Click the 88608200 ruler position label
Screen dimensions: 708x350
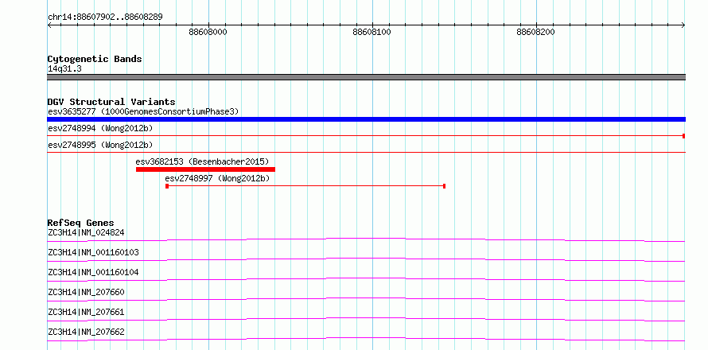(x=535, y=33)
